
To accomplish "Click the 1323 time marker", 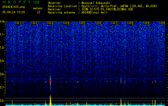I will coord(50,23).
